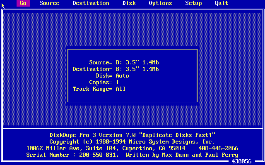Open the Options menu
The image size is (265, 165).
pos(160,3)
